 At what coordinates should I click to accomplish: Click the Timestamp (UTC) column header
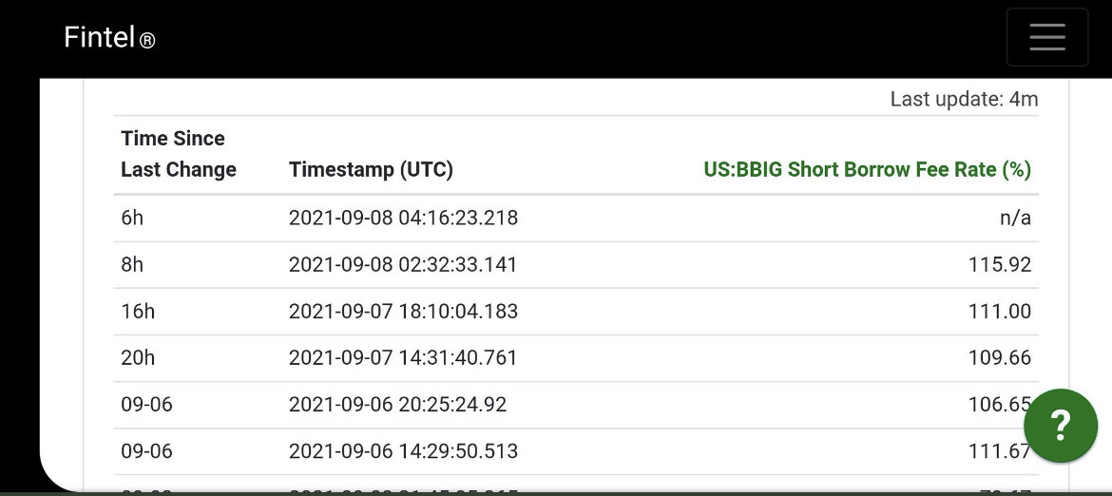[x=371, y=170]
